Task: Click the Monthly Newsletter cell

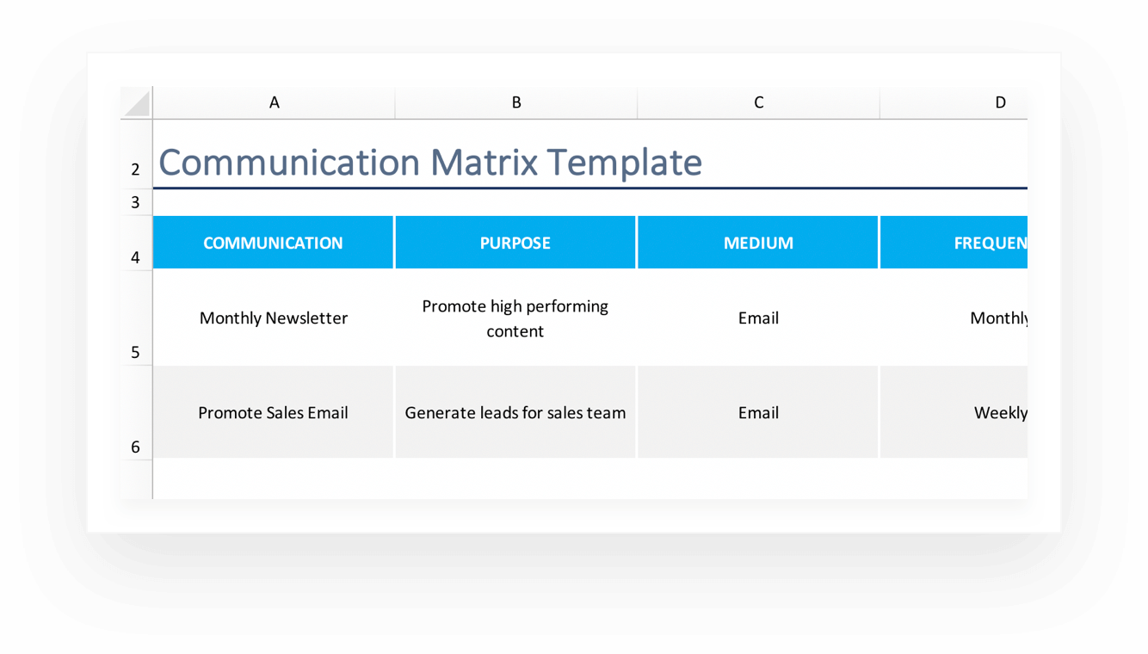Action: pos(274,318)
